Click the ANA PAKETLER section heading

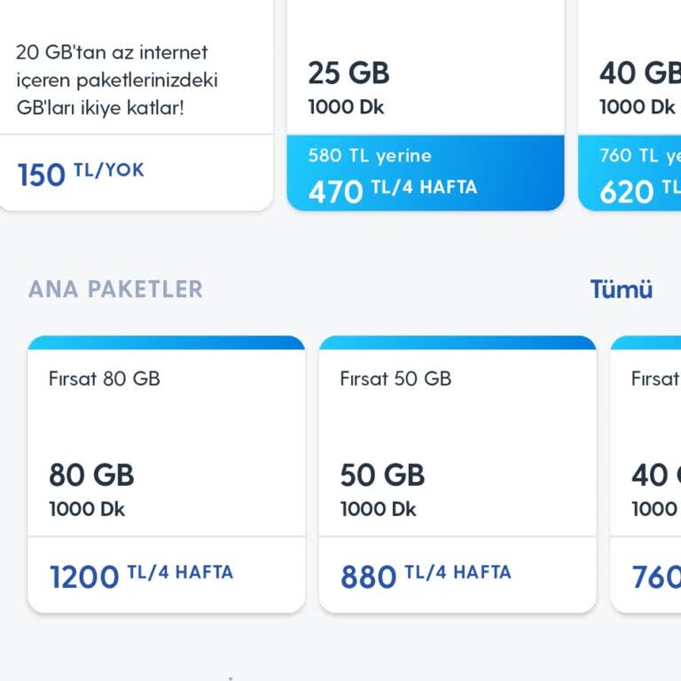pyautogui.click(x=115, y=289)
